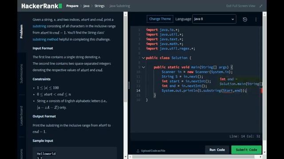Viewport: 284px width, 159px height.
Task: Click Upload Code as File
Action: tap(153, 151)
